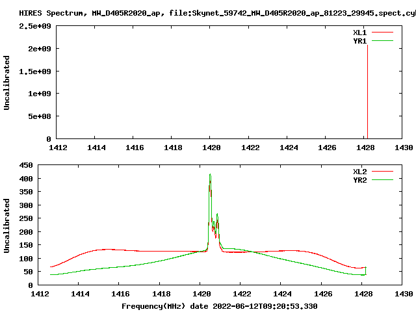
Task: Click the red XL2 legend line sample
Action: click(382, 172)
